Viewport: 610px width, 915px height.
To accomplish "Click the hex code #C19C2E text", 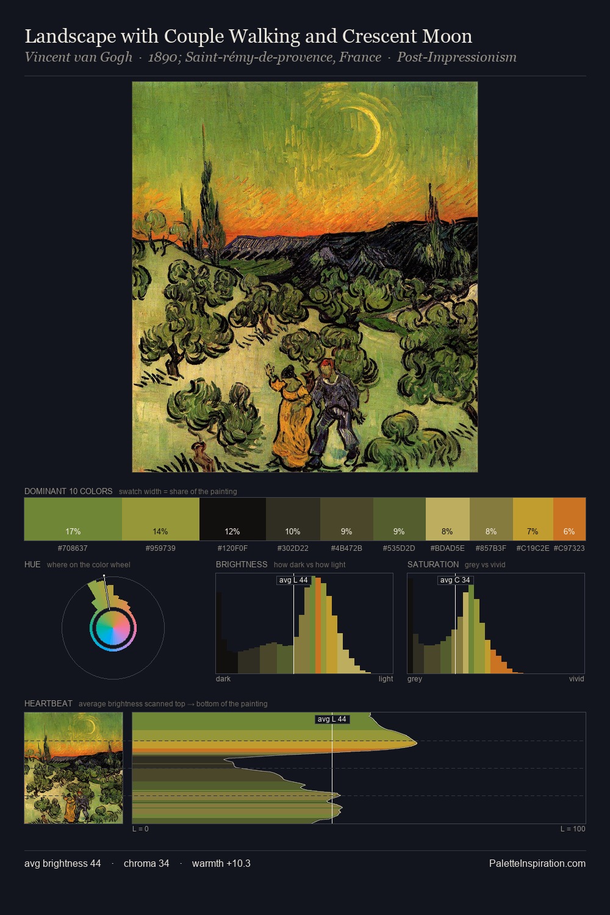I will click(533, 548).
